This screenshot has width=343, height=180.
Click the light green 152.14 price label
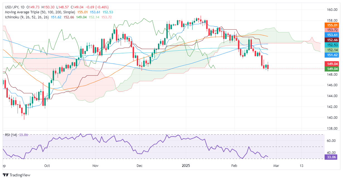click(331, 50)
